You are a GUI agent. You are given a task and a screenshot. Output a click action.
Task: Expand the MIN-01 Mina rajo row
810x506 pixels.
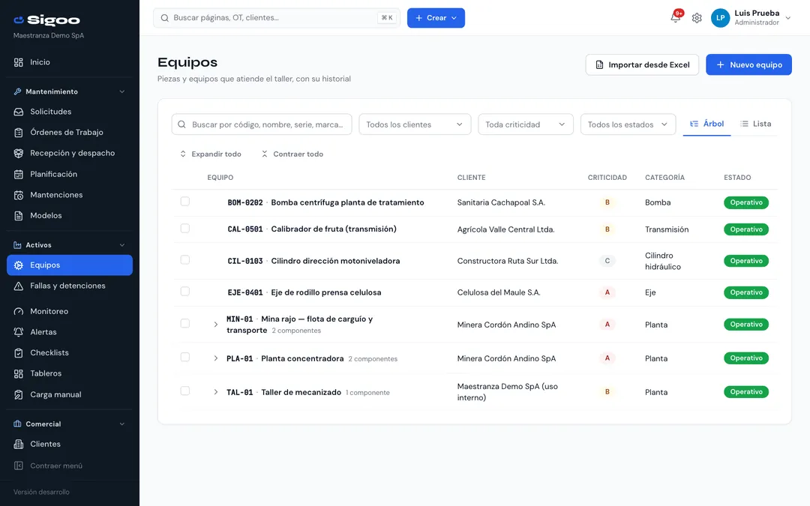click(x=216, y=325)
